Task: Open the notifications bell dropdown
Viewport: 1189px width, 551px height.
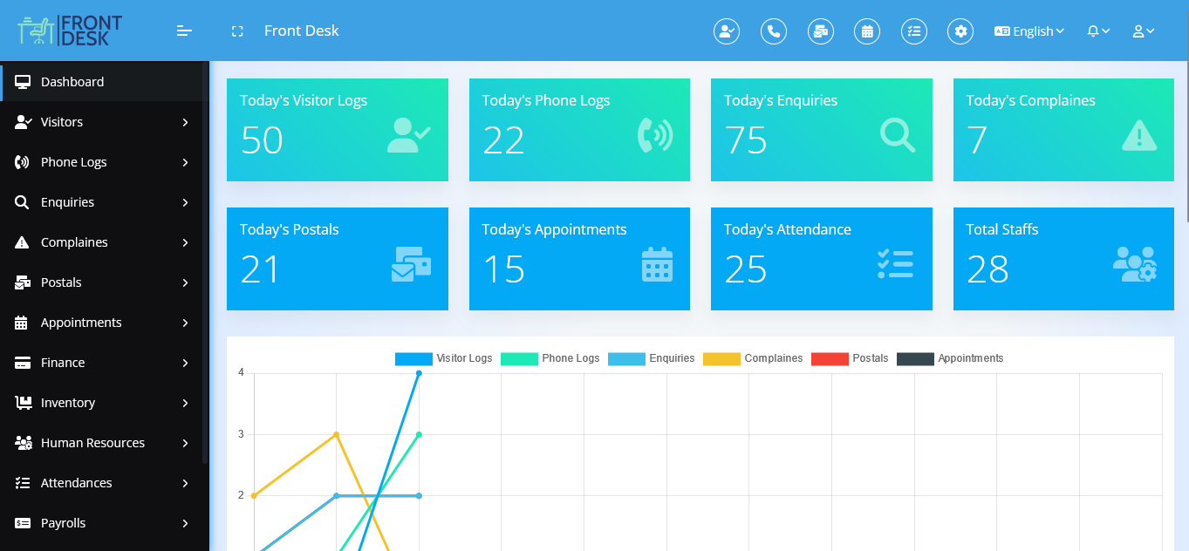Action: pos(1097,31)
